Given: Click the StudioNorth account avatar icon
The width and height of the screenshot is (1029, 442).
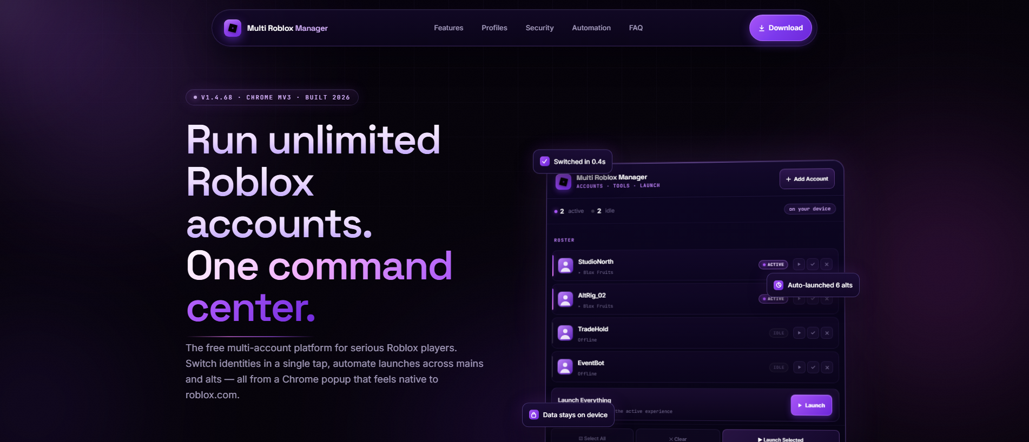Looking at the screenshot, I should click(x=565, y=265).
